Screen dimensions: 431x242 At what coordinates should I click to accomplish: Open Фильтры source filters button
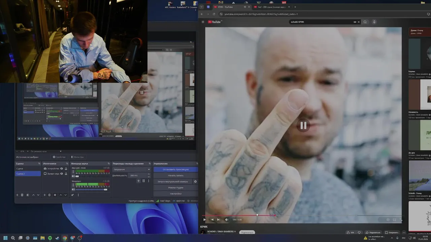click(x=77, y=157)
